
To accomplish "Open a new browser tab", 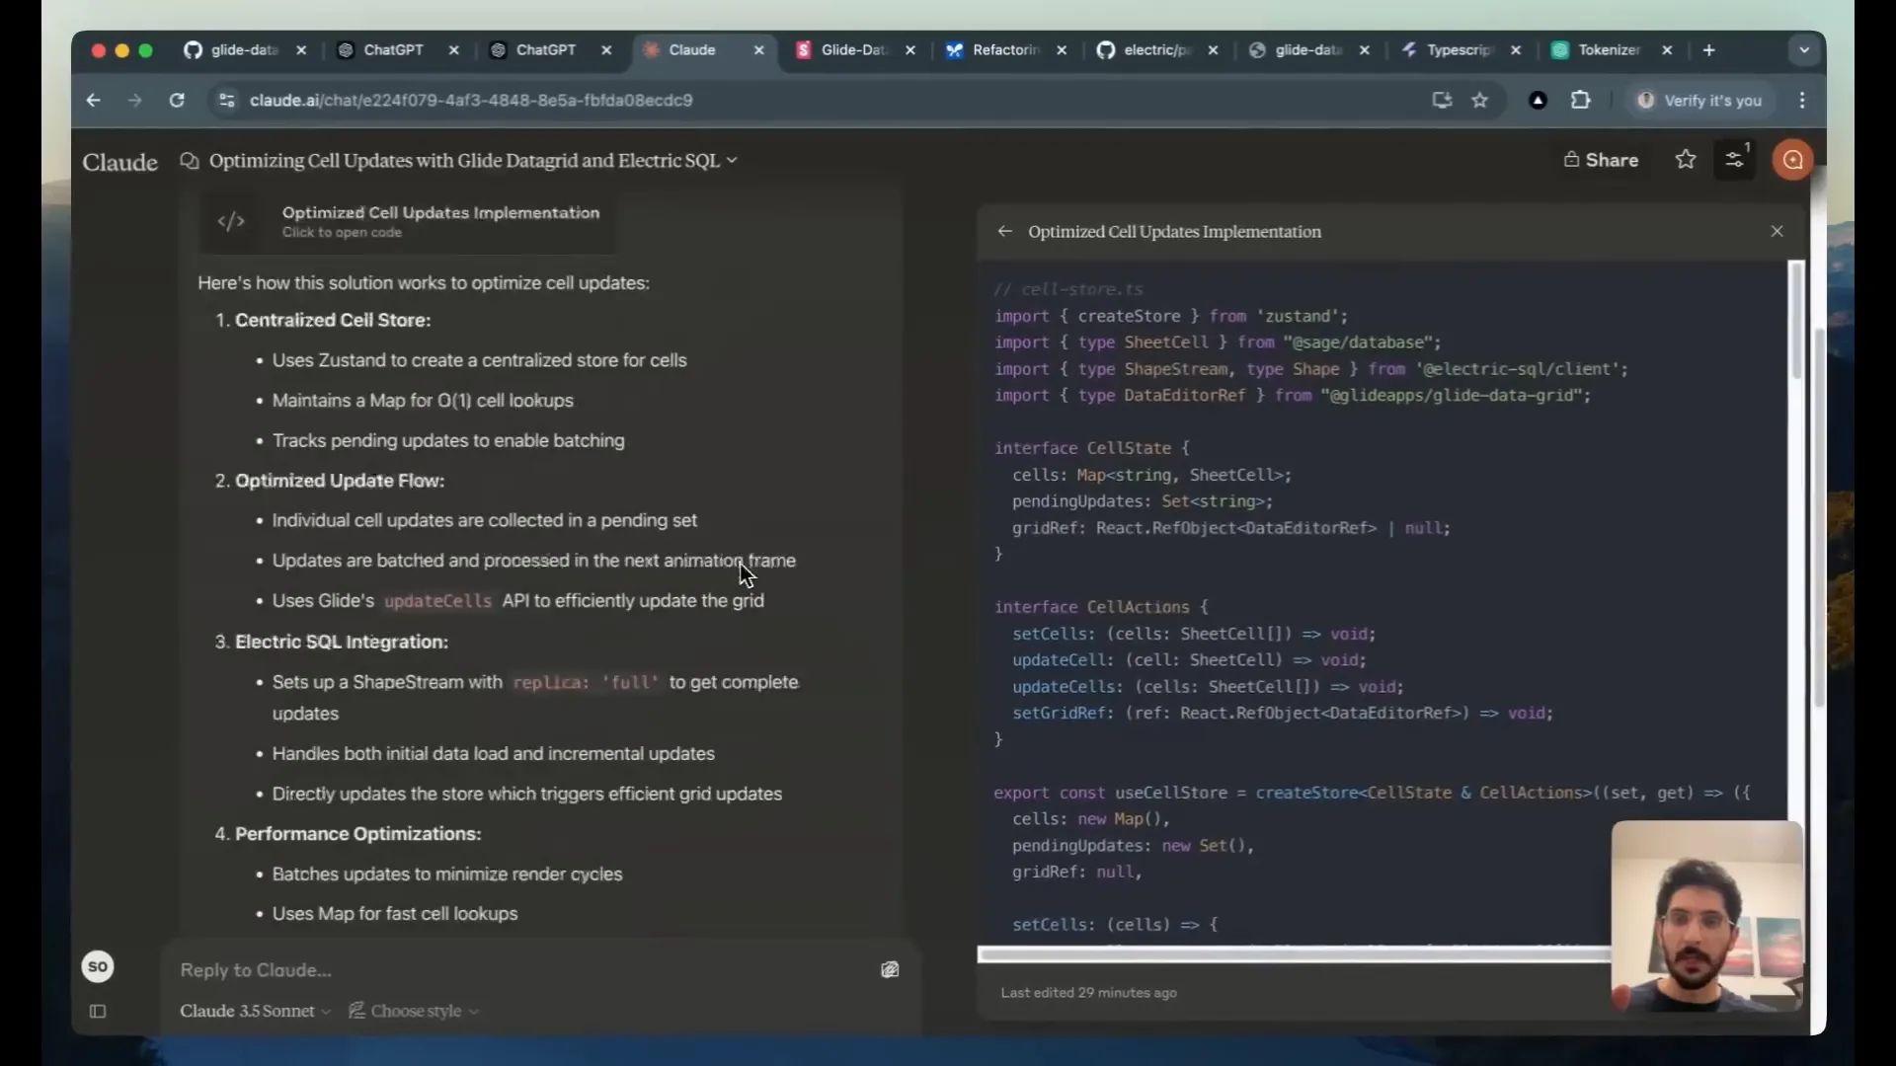I will (1709, 50).
